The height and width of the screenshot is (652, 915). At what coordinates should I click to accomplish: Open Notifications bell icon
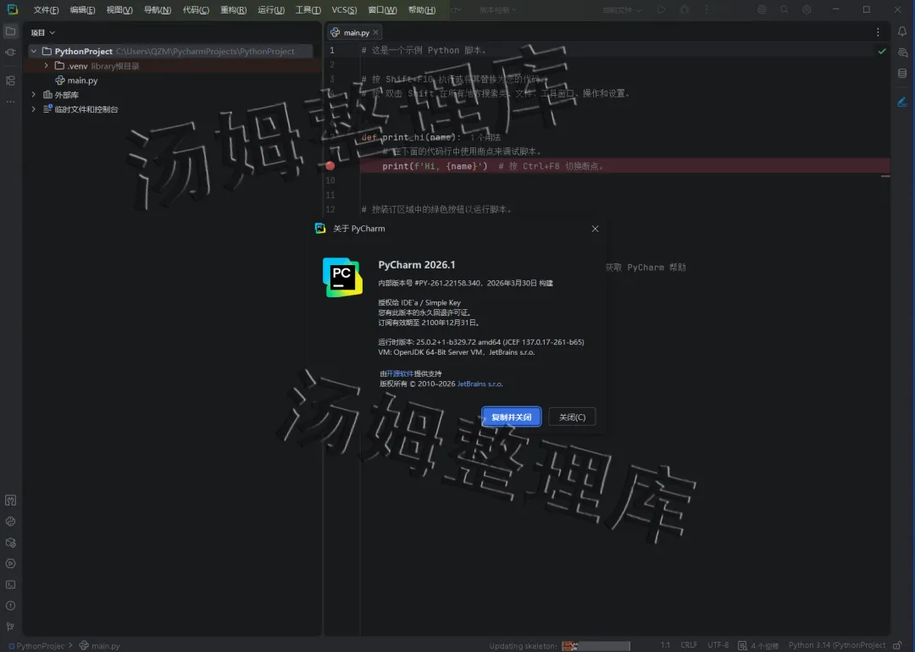[902, 31]
